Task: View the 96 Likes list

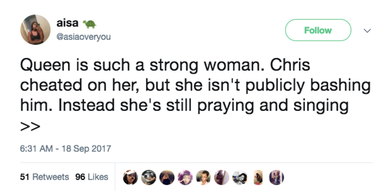Action: coord(92,177)
